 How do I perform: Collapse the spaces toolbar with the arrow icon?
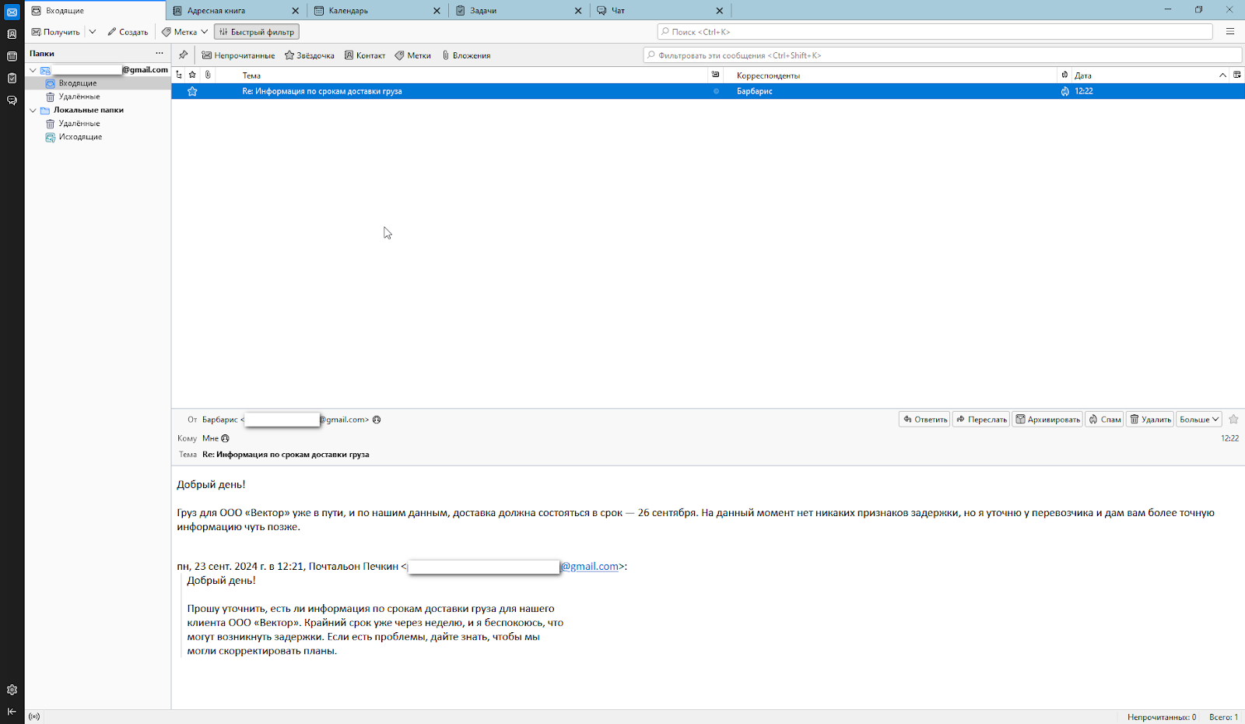pos(12,712)
